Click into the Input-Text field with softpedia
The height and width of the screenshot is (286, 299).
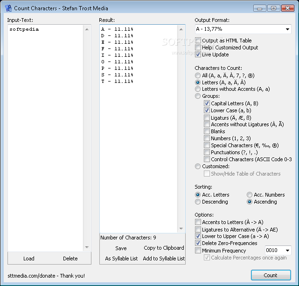[x=45, y=138]
